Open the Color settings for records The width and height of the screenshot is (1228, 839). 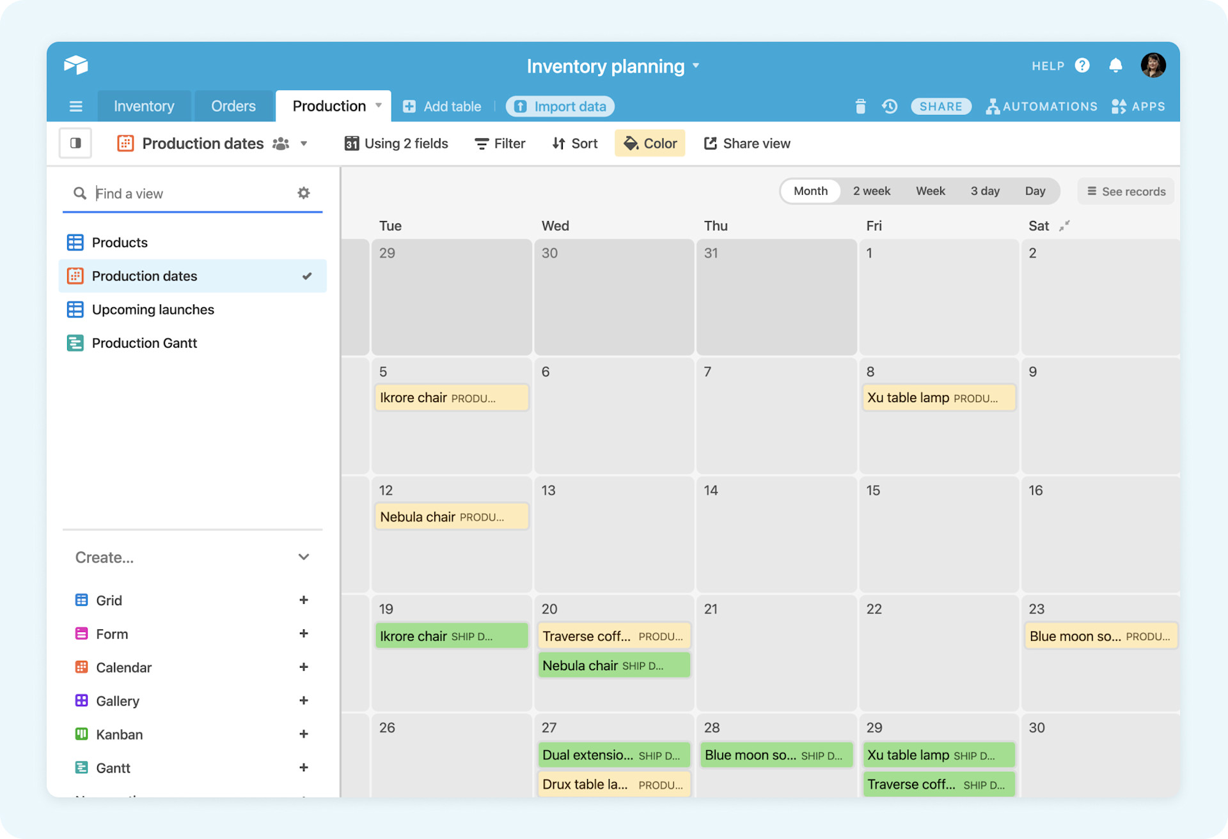point(650,143)
